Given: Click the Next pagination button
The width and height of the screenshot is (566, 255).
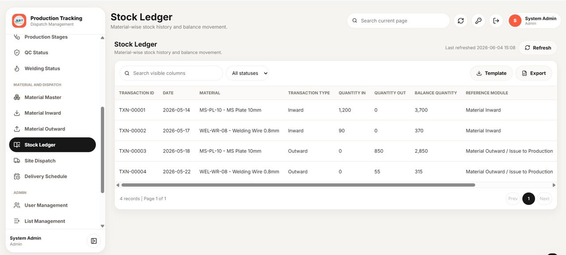Looking at the screenshot, I should (x=545, y=199).
